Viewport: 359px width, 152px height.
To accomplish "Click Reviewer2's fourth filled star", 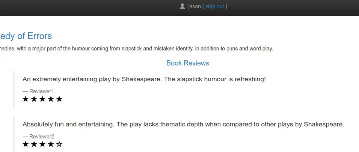I will pos(51,144).
